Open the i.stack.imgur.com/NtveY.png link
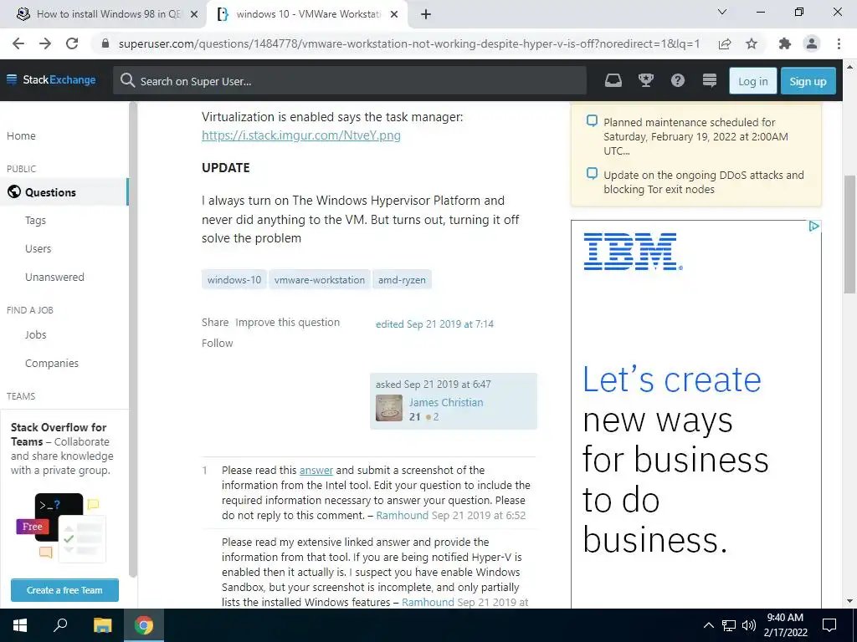The image size is (857, 642). [301, 135]
